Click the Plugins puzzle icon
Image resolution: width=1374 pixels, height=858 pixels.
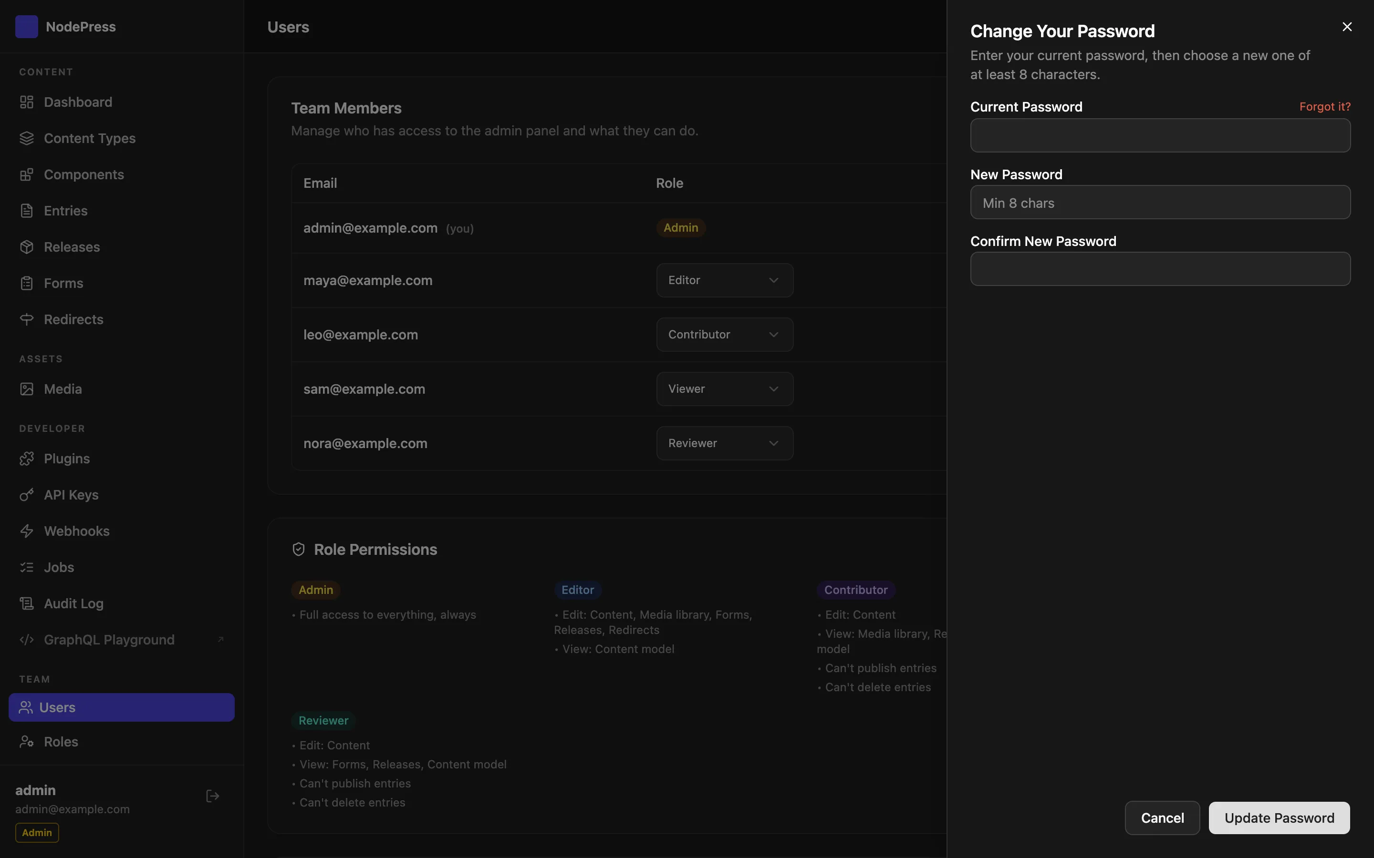click(27, 459)
